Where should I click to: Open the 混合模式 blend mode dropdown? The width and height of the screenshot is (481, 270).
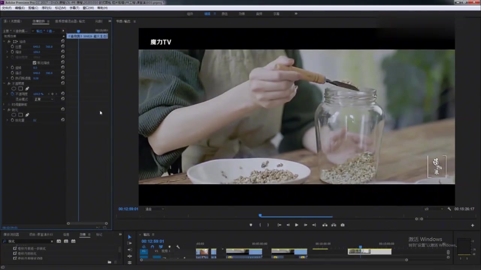pyautogui.click(x=44, y=99)
